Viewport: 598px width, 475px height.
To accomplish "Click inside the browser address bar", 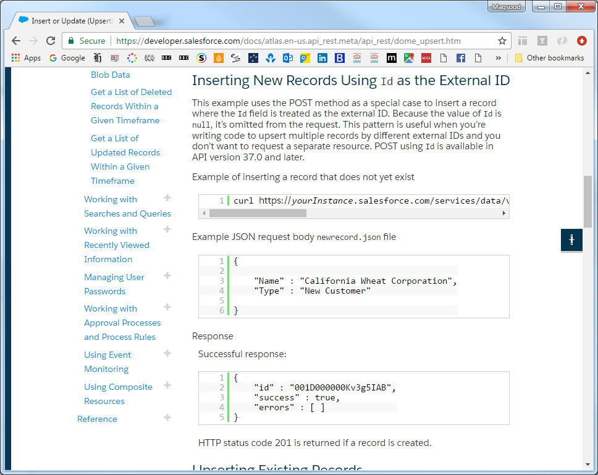I will [278, 40].
